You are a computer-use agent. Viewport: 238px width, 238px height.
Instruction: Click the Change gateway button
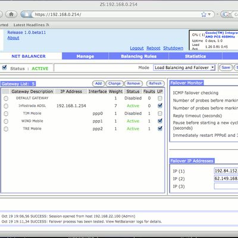coord(114,83)
